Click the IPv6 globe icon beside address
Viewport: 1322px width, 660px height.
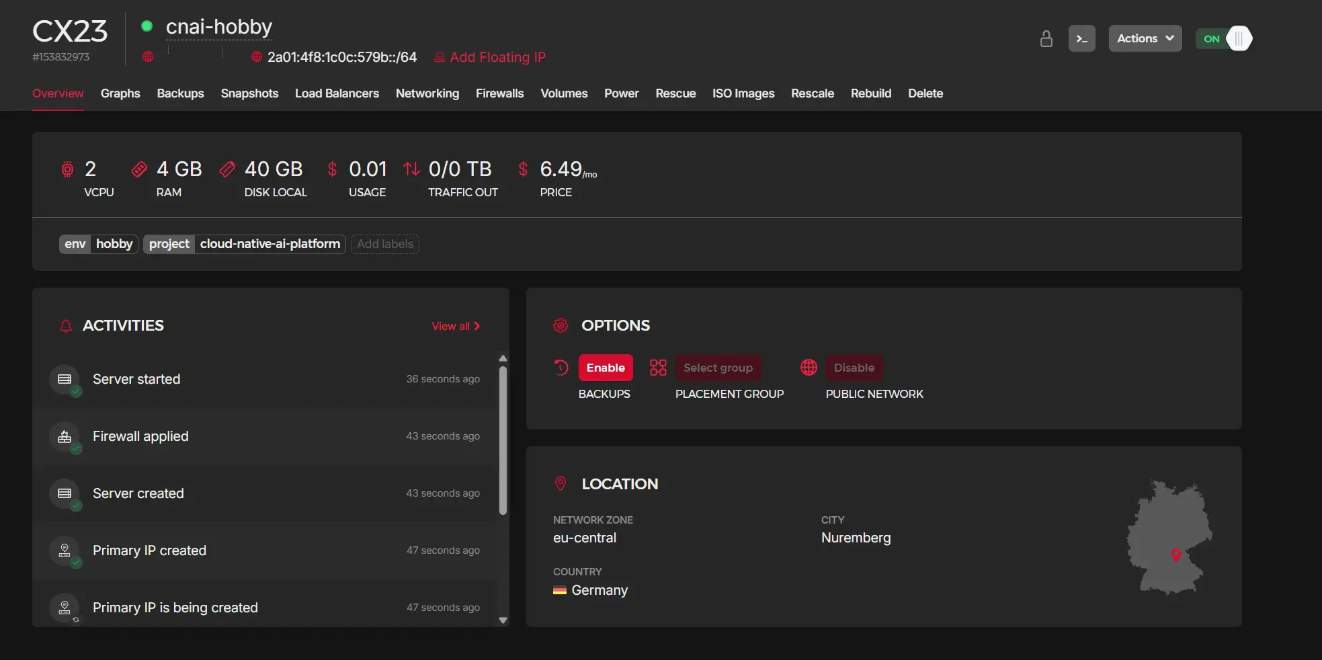point(256,56)
